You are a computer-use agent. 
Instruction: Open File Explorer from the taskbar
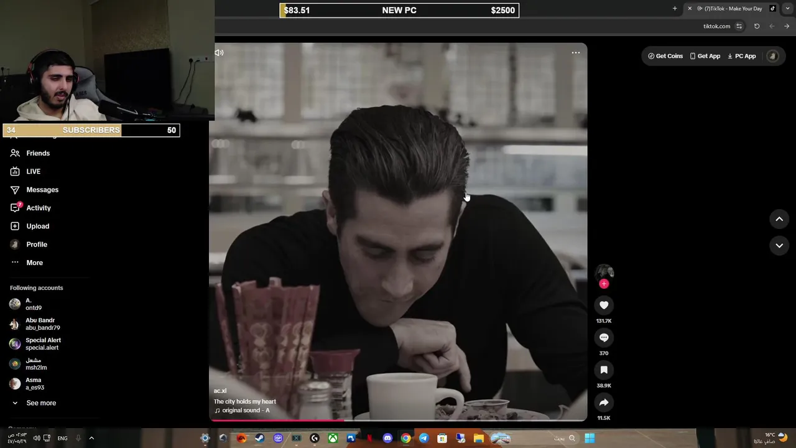click(478, 438)
